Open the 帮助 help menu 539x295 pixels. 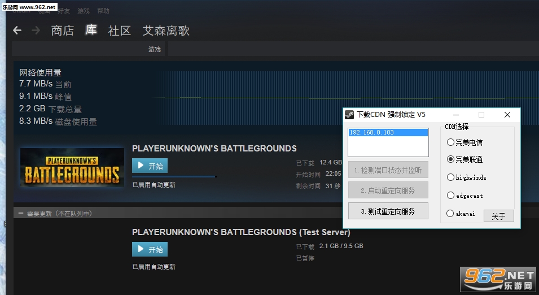pos(103,11)
